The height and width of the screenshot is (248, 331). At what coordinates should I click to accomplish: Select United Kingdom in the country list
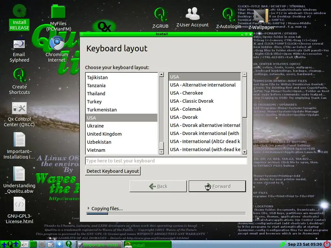point(122,134)
